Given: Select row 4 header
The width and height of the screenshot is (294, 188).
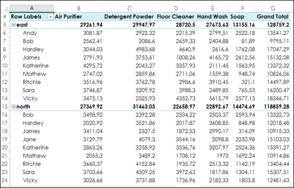Looking at the screenshot, I should pyautogui.click(x=5, y=17).
